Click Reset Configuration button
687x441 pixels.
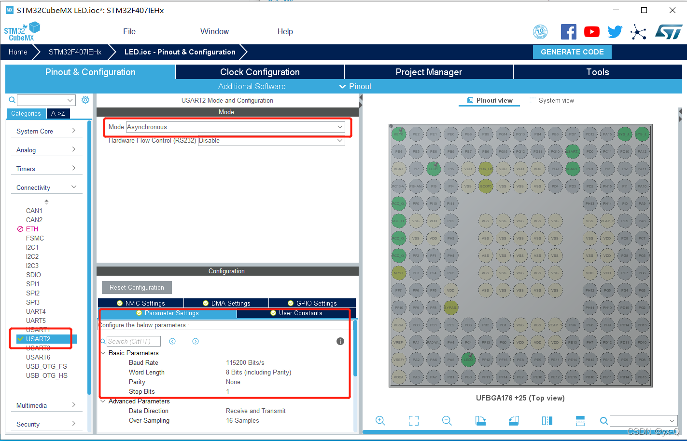[x=137, y=287]
